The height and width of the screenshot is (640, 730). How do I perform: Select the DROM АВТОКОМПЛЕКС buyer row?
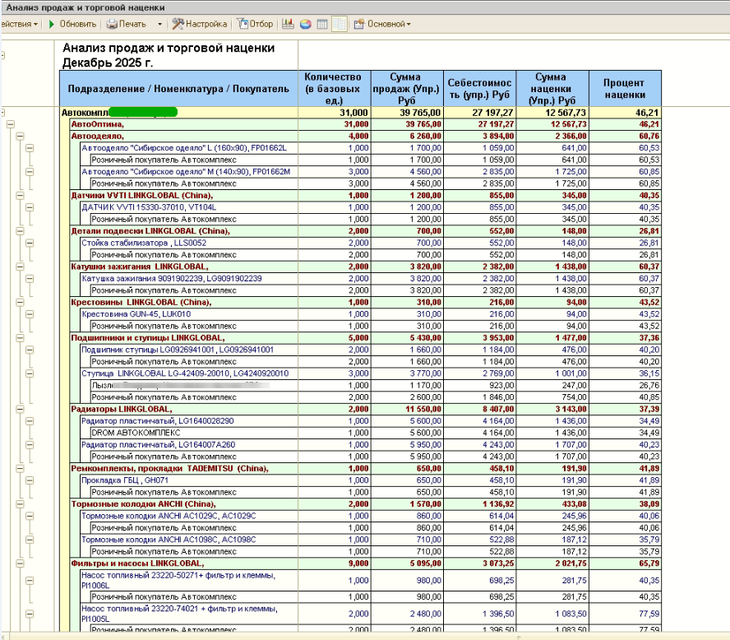click(x=136, y=432)
